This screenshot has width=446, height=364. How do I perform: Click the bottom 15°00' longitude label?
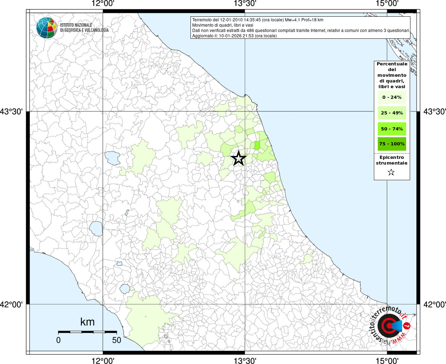click(387, 361)
